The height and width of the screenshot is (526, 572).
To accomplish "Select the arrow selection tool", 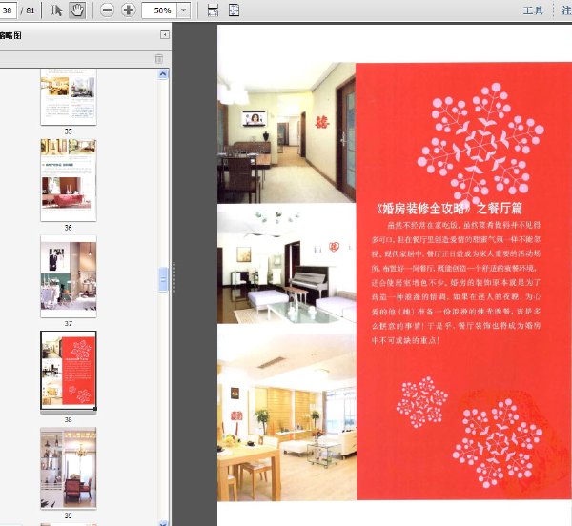I will [56, 10].
